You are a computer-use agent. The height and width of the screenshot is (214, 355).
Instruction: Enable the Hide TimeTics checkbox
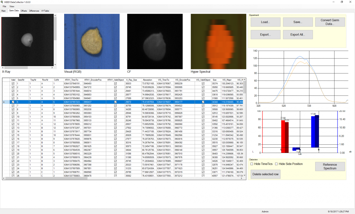(x=252, y=164)
